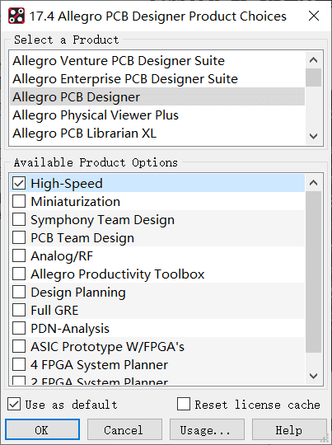Check Allegro Productivity Toolbox option
Screen dimensions: 332x445
[x=19, y=274]
